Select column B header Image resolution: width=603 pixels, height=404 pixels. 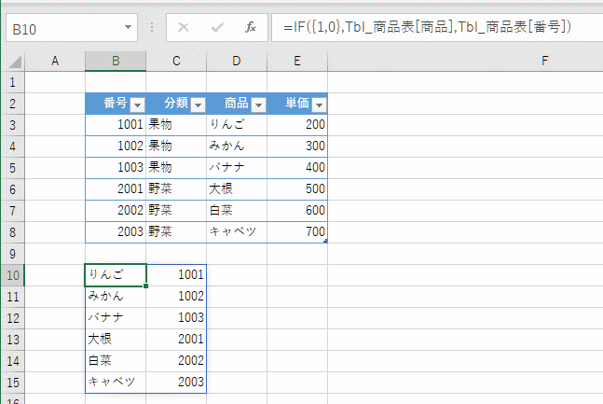coord(115,62)
